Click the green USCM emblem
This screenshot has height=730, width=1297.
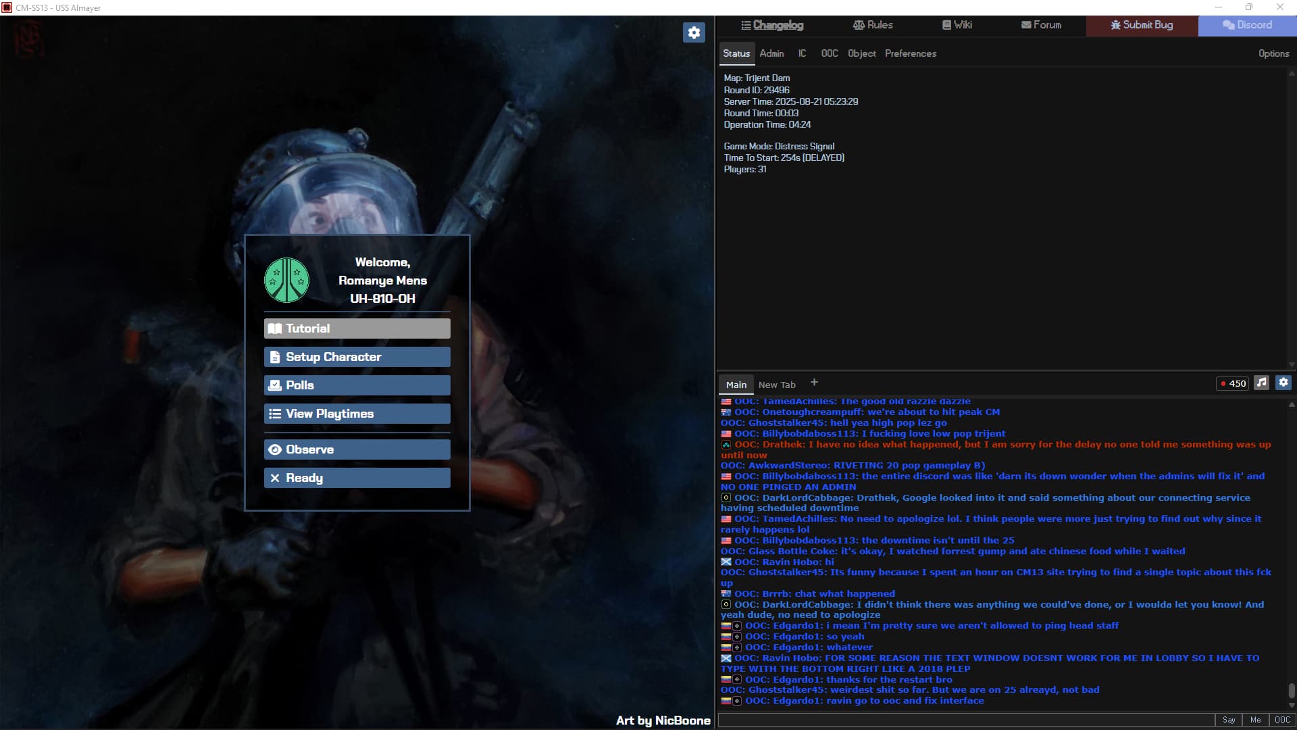[x=286, y=280]
